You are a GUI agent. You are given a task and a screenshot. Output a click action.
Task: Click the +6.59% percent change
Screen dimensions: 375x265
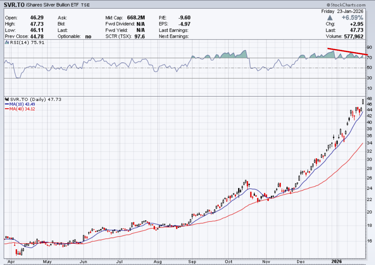(352, 18)
